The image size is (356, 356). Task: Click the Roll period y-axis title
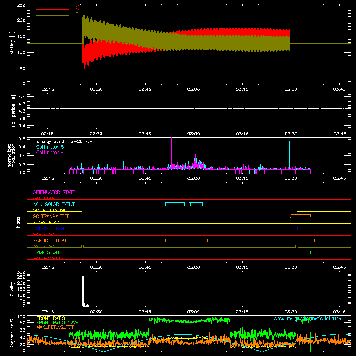[x=13, y=111]
